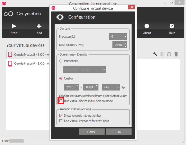
Task: Open wrench settings for Nexus 5 device
Action: 155,54
